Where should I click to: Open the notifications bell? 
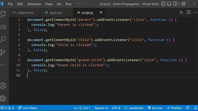pyautogui.click(x=196, y=108)
